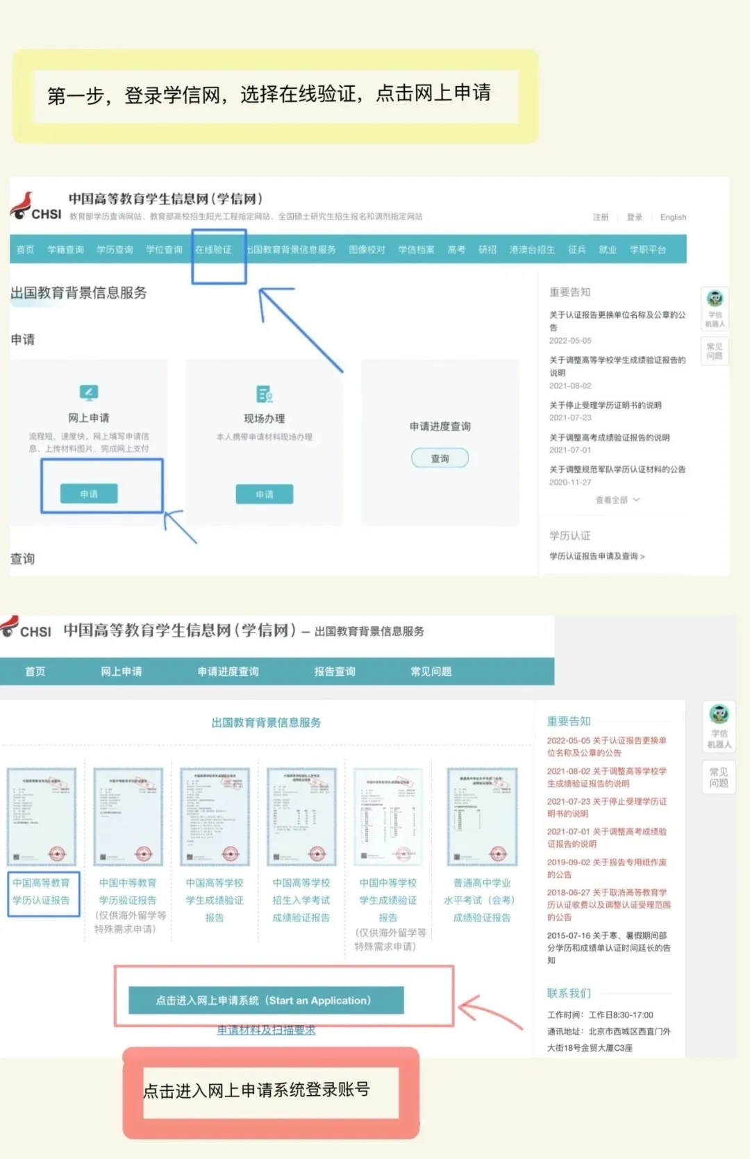The width and height of the screenshot is (750, 1159).
Task: Open the 学信档案 navigation item
Action: tap(416, 249)
